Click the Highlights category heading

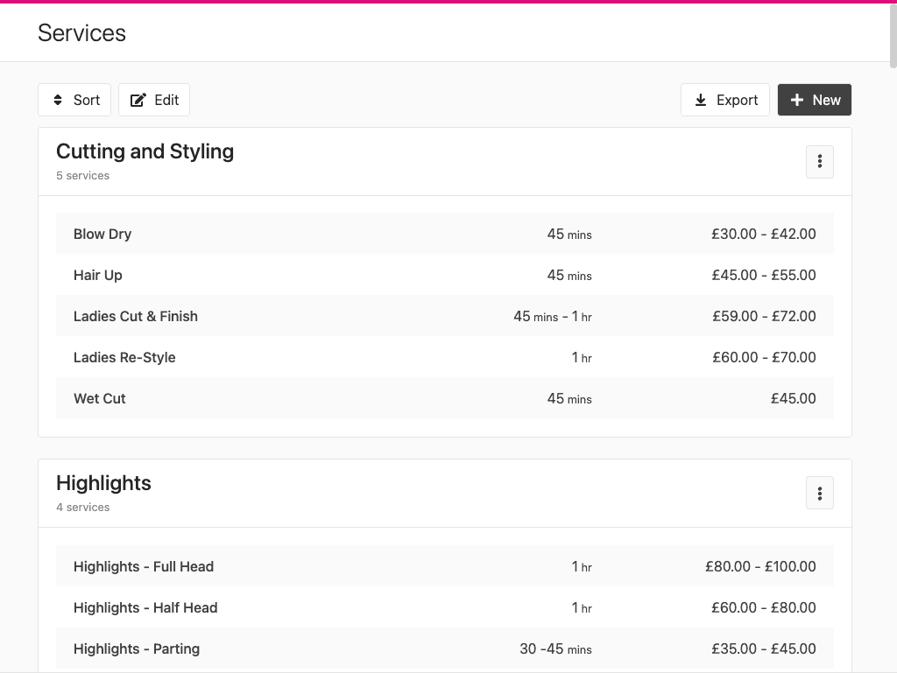pyautogui.click(x=103, y=483)
